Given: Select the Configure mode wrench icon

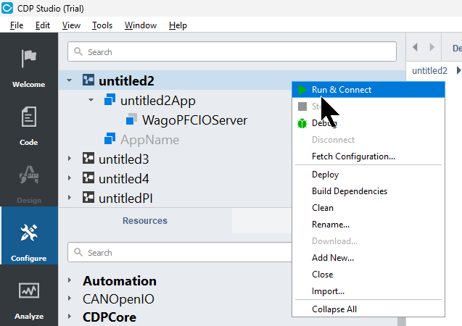Looking at the screenshot, I should (28, 233).
